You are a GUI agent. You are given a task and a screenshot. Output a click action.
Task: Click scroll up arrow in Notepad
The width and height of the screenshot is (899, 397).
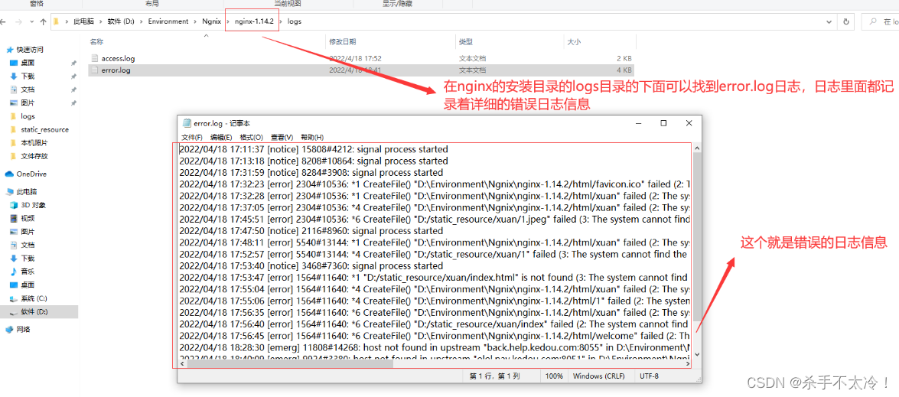[x=697, y=148]
